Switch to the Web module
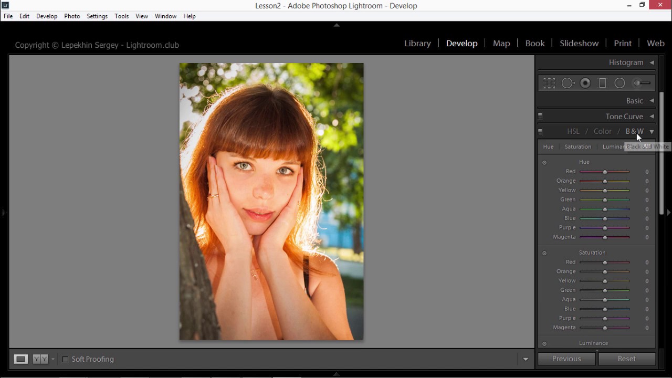Image resolution: width=672 pixels, height=378 pixels. [656, 44]
